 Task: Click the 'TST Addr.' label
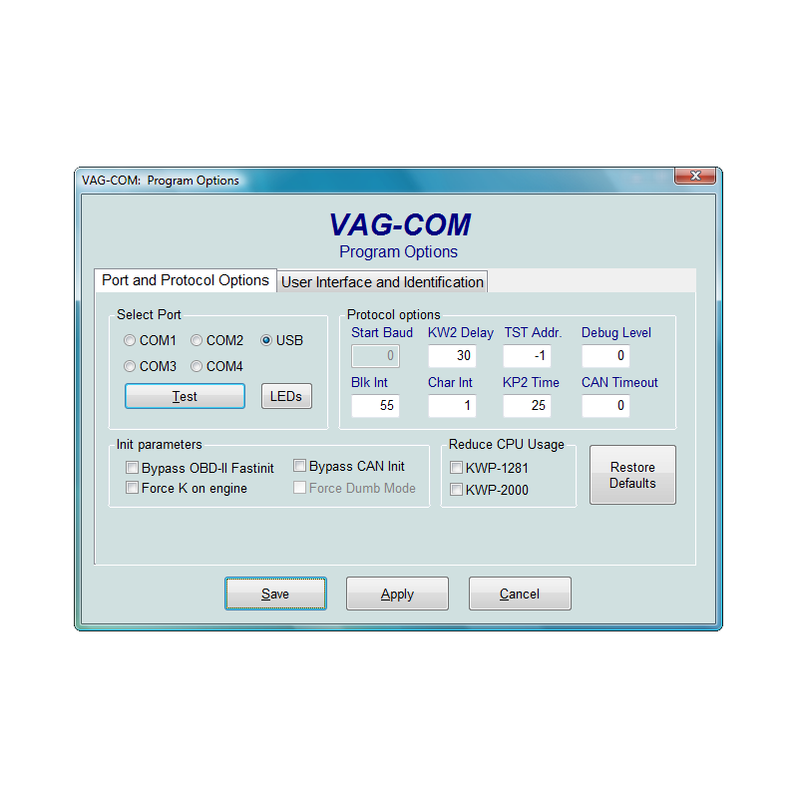533,333
